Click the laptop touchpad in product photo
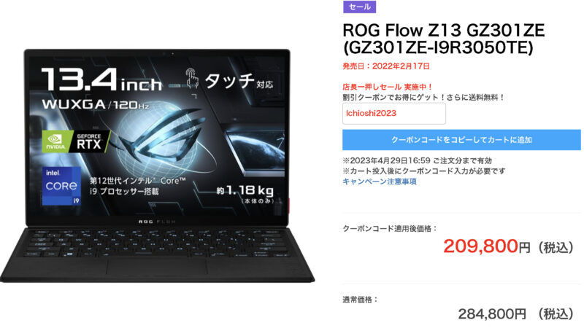The width and height of the screenshot is (584, 328). (157, 266)
